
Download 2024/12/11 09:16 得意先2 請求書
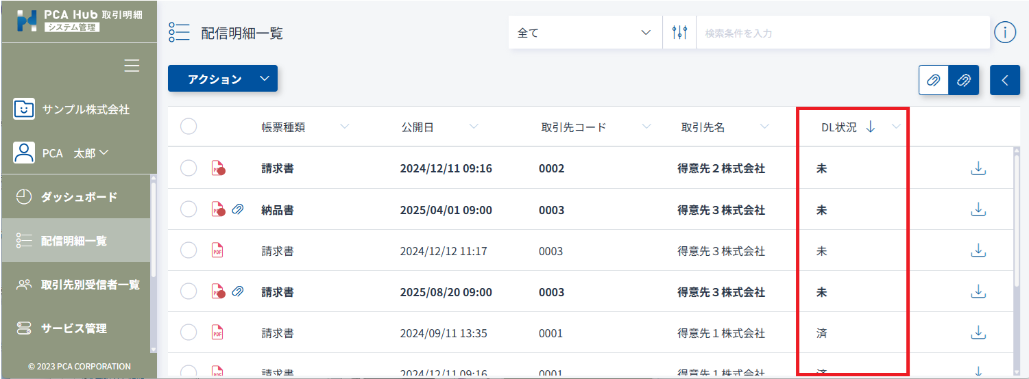978,168
